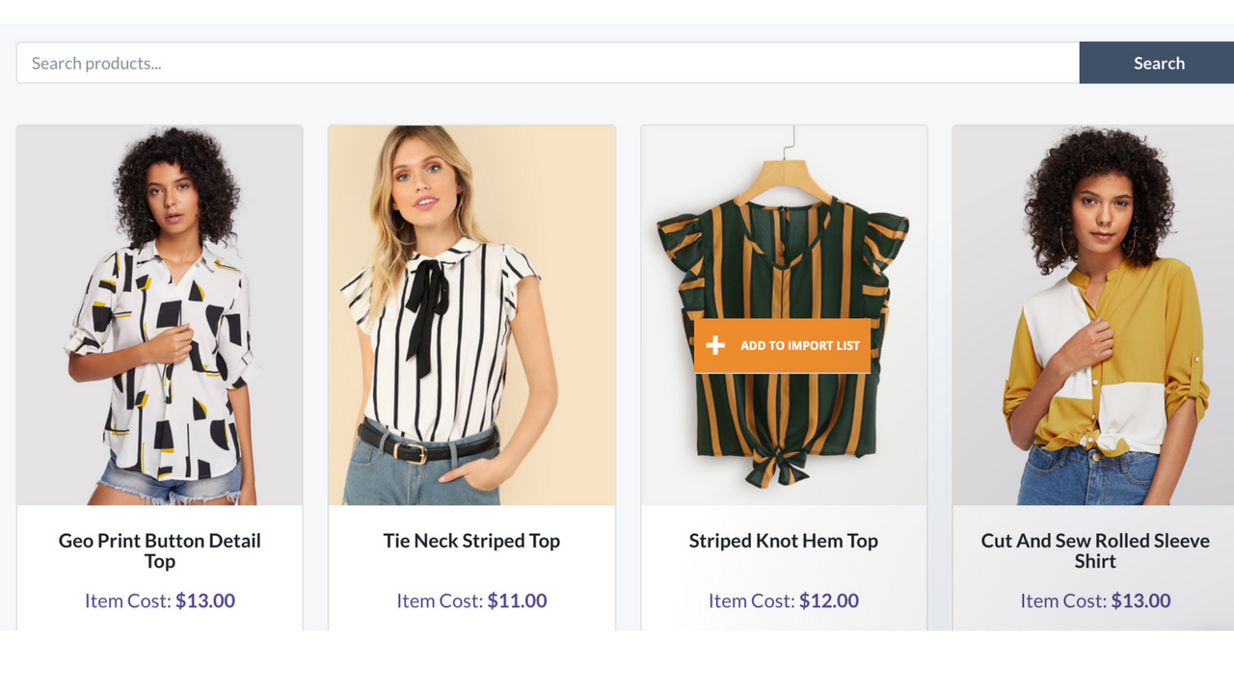Click the Striped Knot Hem Top image

[782, 241]
